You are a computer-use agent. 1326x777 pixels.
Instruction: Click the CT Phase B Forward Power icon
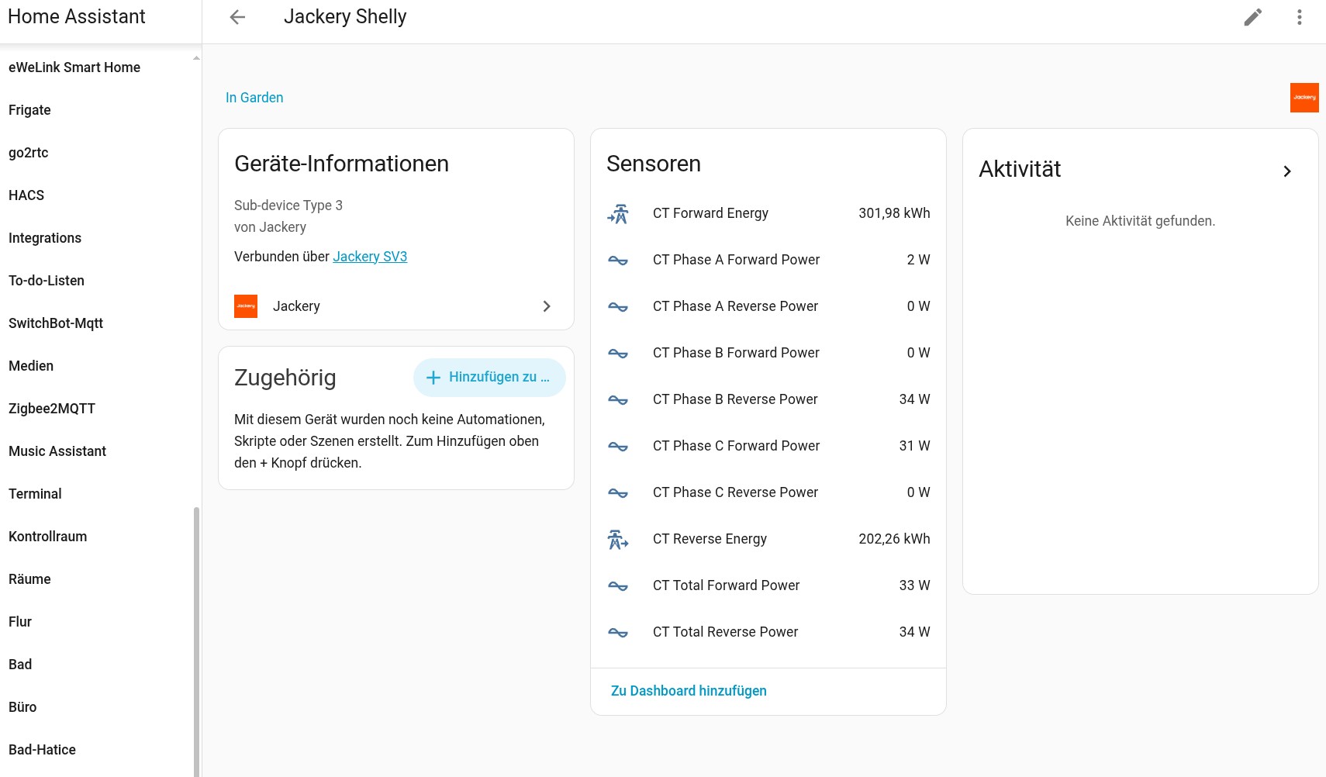point(618,353)
